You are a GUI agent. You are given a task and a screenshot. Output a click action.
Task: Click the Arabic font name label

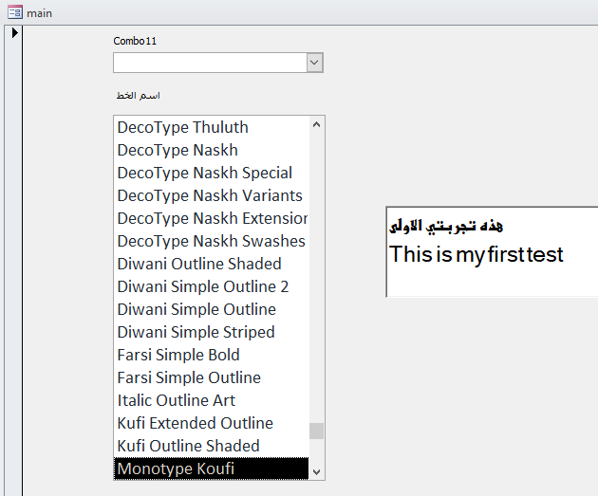click(x=138, y=95)
